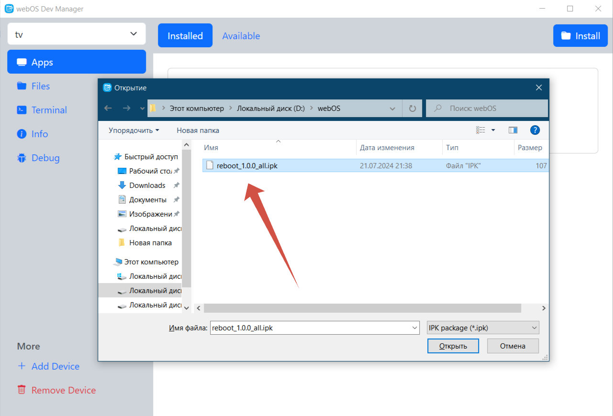
Task: Expand the address bar path history dropdown
Action: (x=392, y=109)
